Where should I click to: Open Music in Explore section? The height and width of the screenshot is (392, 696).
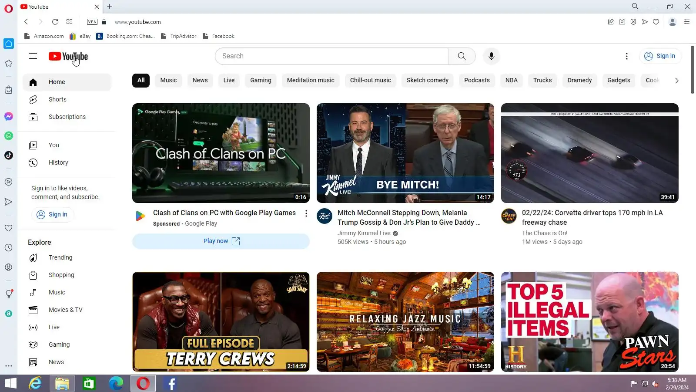tap(67, 292)
